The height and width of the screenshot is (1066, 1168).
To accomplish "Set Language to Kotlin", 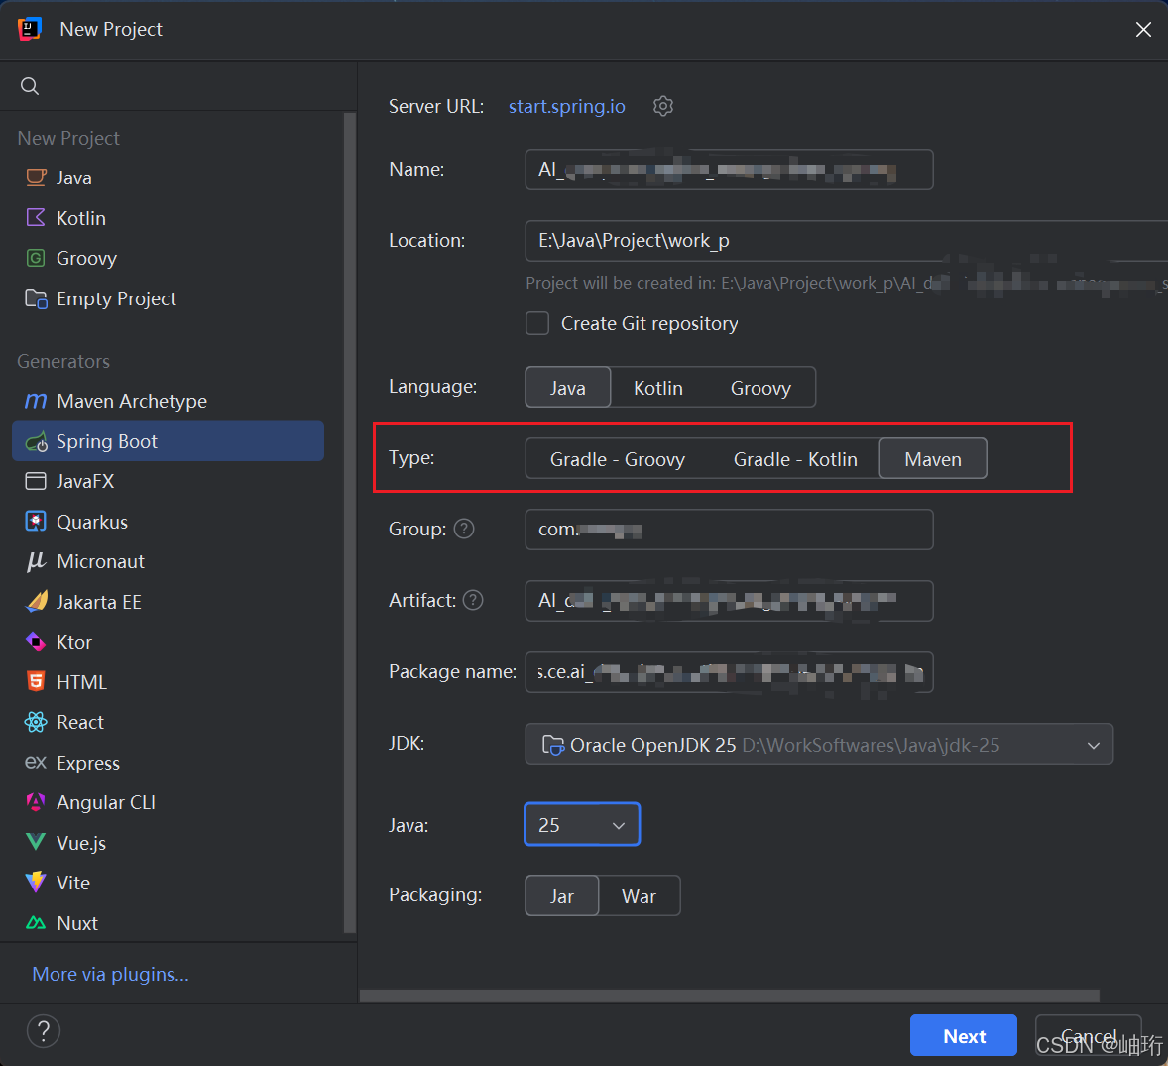I will click(657, 388).
